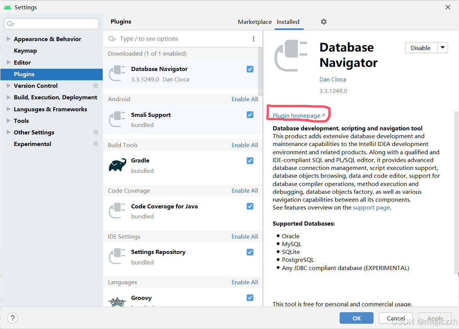Image resolution: width=459 pixels, height=329 pixels.
Task: Expand the Appearance & Behavior section
Action: (8, 39)
